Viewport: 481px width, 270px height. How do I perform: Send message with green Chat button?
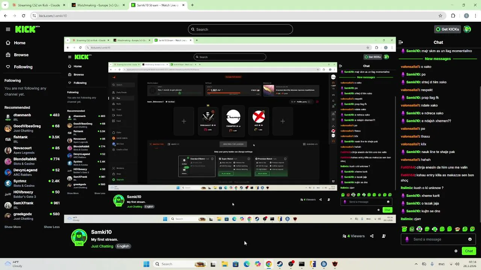[x=469, y=251]
